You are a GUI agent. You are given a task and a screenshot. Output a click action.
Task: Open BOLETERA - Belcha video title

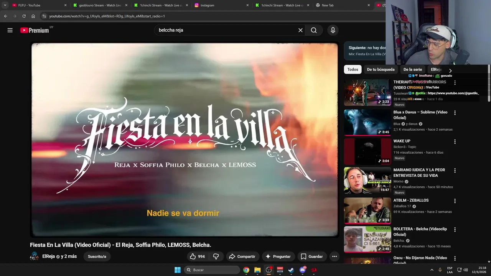420,232
